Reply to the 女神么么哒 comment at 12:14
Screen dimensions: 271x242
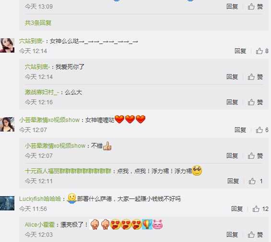[240, 51]
